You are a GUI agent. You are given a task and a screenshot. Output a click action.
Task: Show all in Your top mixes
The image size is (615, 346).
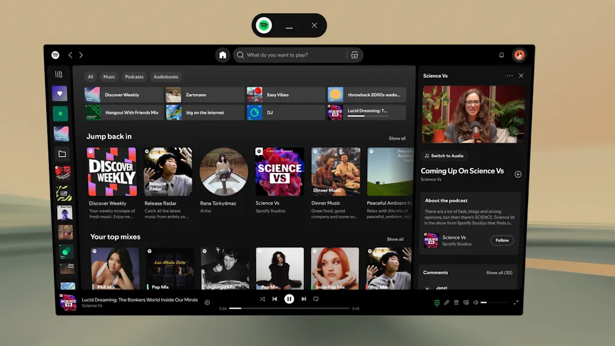tap(395, 239)
